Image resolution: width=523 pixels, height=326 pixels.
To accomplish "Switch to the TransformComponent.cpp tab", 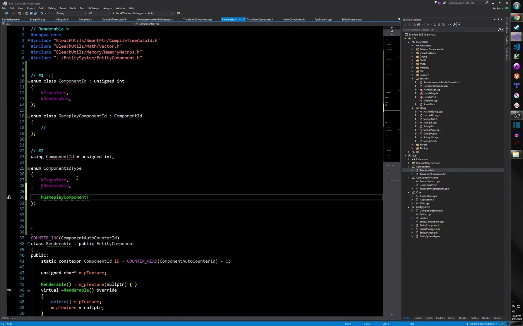I will point(198,19).
